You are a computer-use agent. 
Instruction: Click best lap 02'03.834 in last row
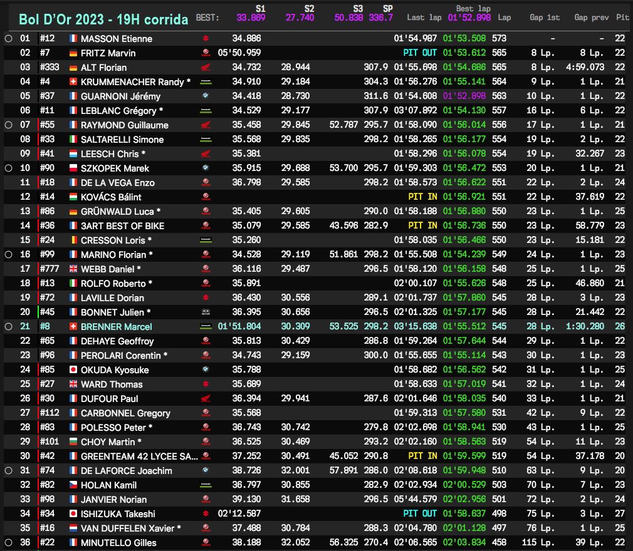[x=464, y=542]
